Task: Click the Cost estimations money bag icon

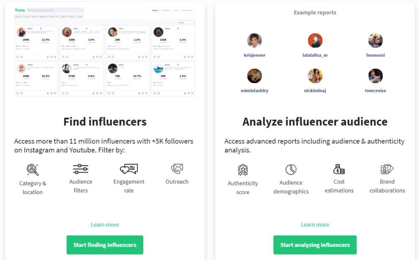Action: pos(339,169)
